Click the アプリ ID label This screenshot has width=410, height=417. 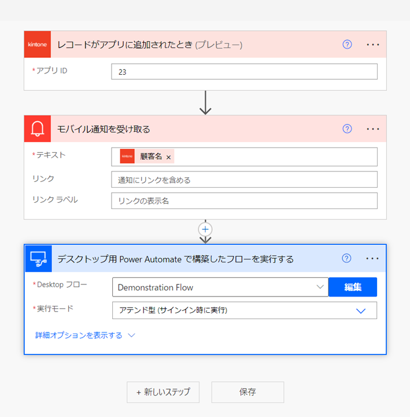tap(52, 71)
